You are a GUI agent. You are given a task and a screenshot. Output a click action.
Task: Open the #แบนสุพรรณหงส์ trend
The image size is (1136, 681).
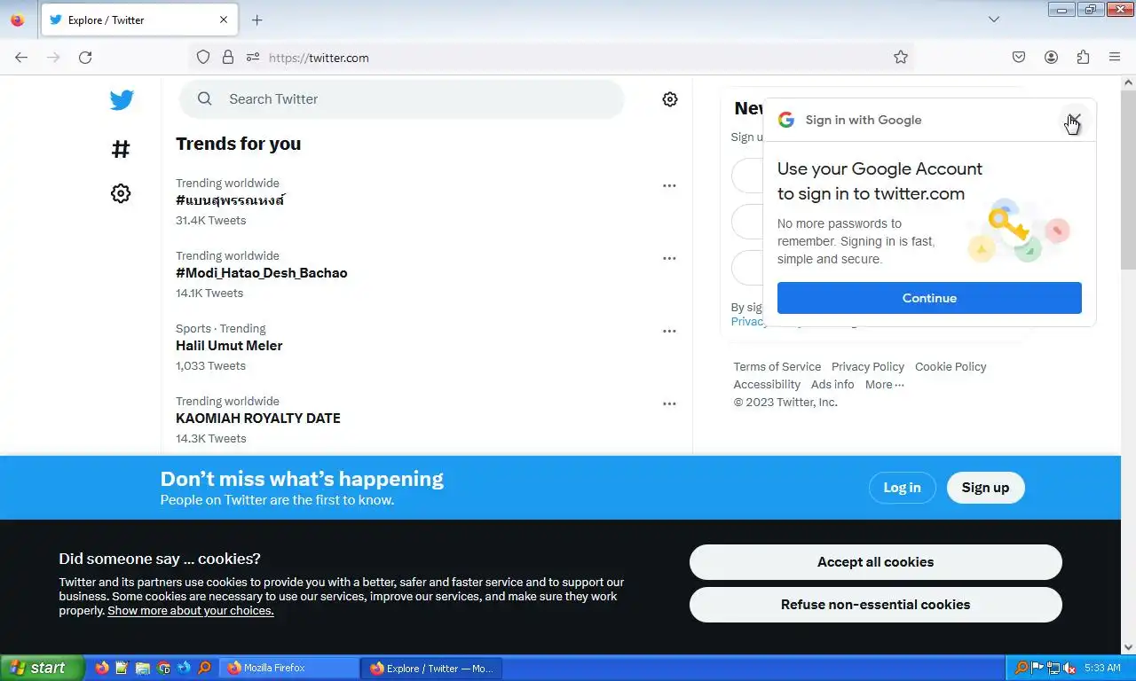(x=230, y=200)
